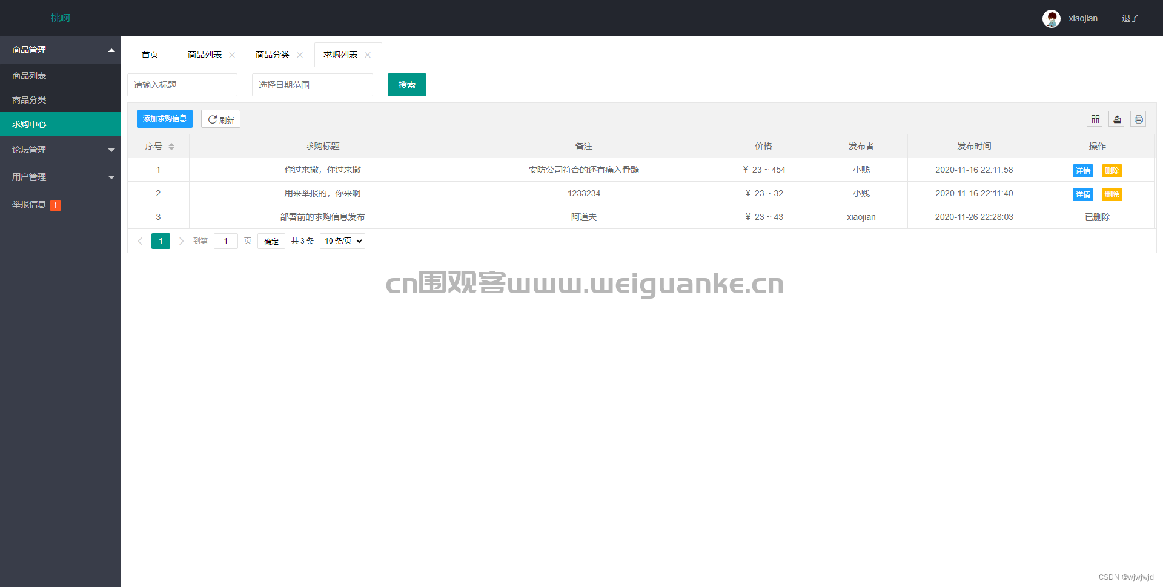1163x587 pixels.
Task: Click the 共 3 条 total count
Action: (302, 241)
